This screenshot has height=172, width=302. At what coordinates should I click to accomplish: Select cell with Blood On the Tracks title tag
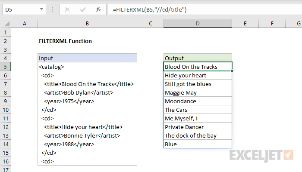(87, 84)
